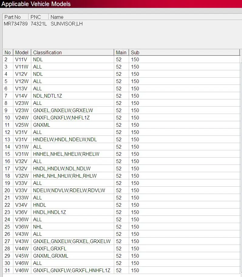Select PNC value 74321L

(39, 24)
